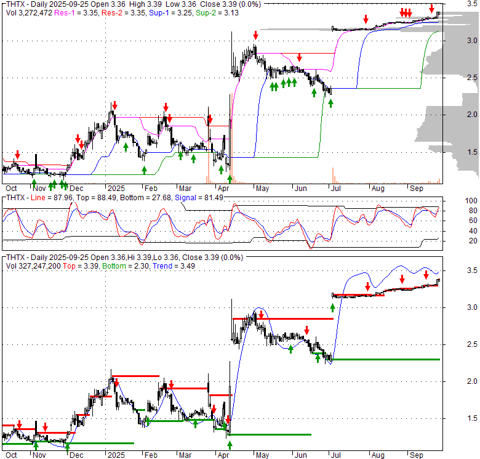
Task: Click the '3.0' price label on bottom chart axis
Action: pyautogui.click(x=472, y=307)
